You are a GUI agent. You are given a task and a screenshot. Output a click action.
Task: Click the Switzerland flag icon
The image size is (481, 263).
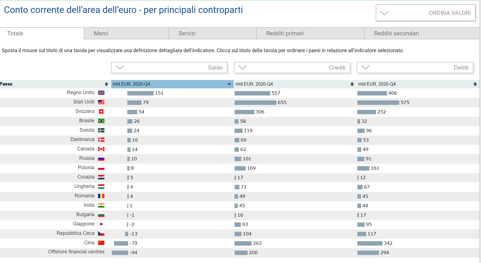click(101, 111)
